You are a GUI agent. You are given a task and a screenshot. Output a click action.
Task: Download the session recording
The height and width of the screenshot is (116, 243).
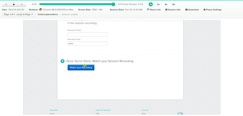click(x=192, y=10)
